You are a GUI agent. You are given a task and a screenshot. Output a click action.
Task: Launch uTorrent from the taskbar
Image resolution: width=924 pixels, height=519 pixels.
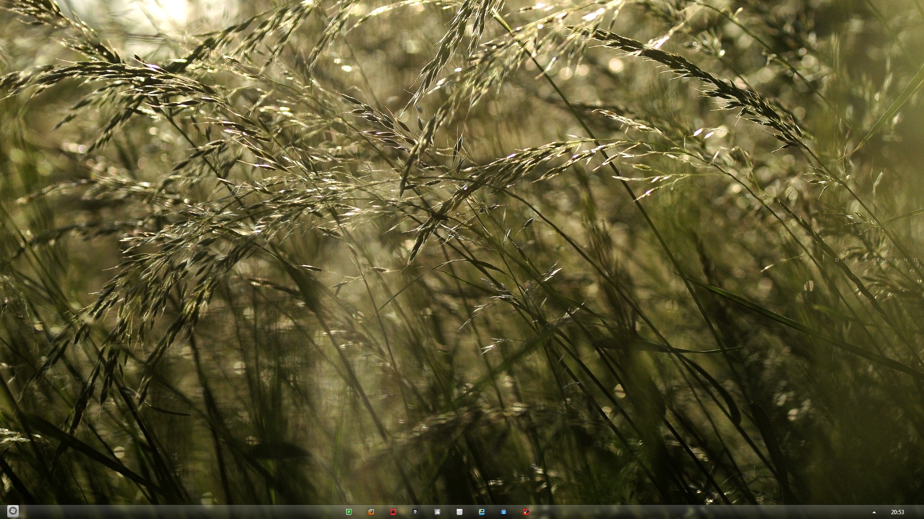point(349,512)
